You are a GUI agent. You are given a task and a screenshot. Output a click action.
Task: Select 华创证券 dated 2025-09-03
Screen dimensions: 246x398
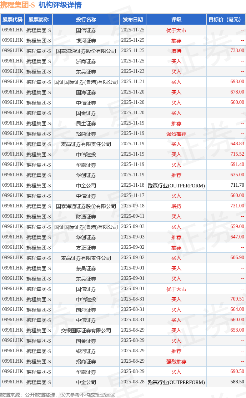point(86,237)
